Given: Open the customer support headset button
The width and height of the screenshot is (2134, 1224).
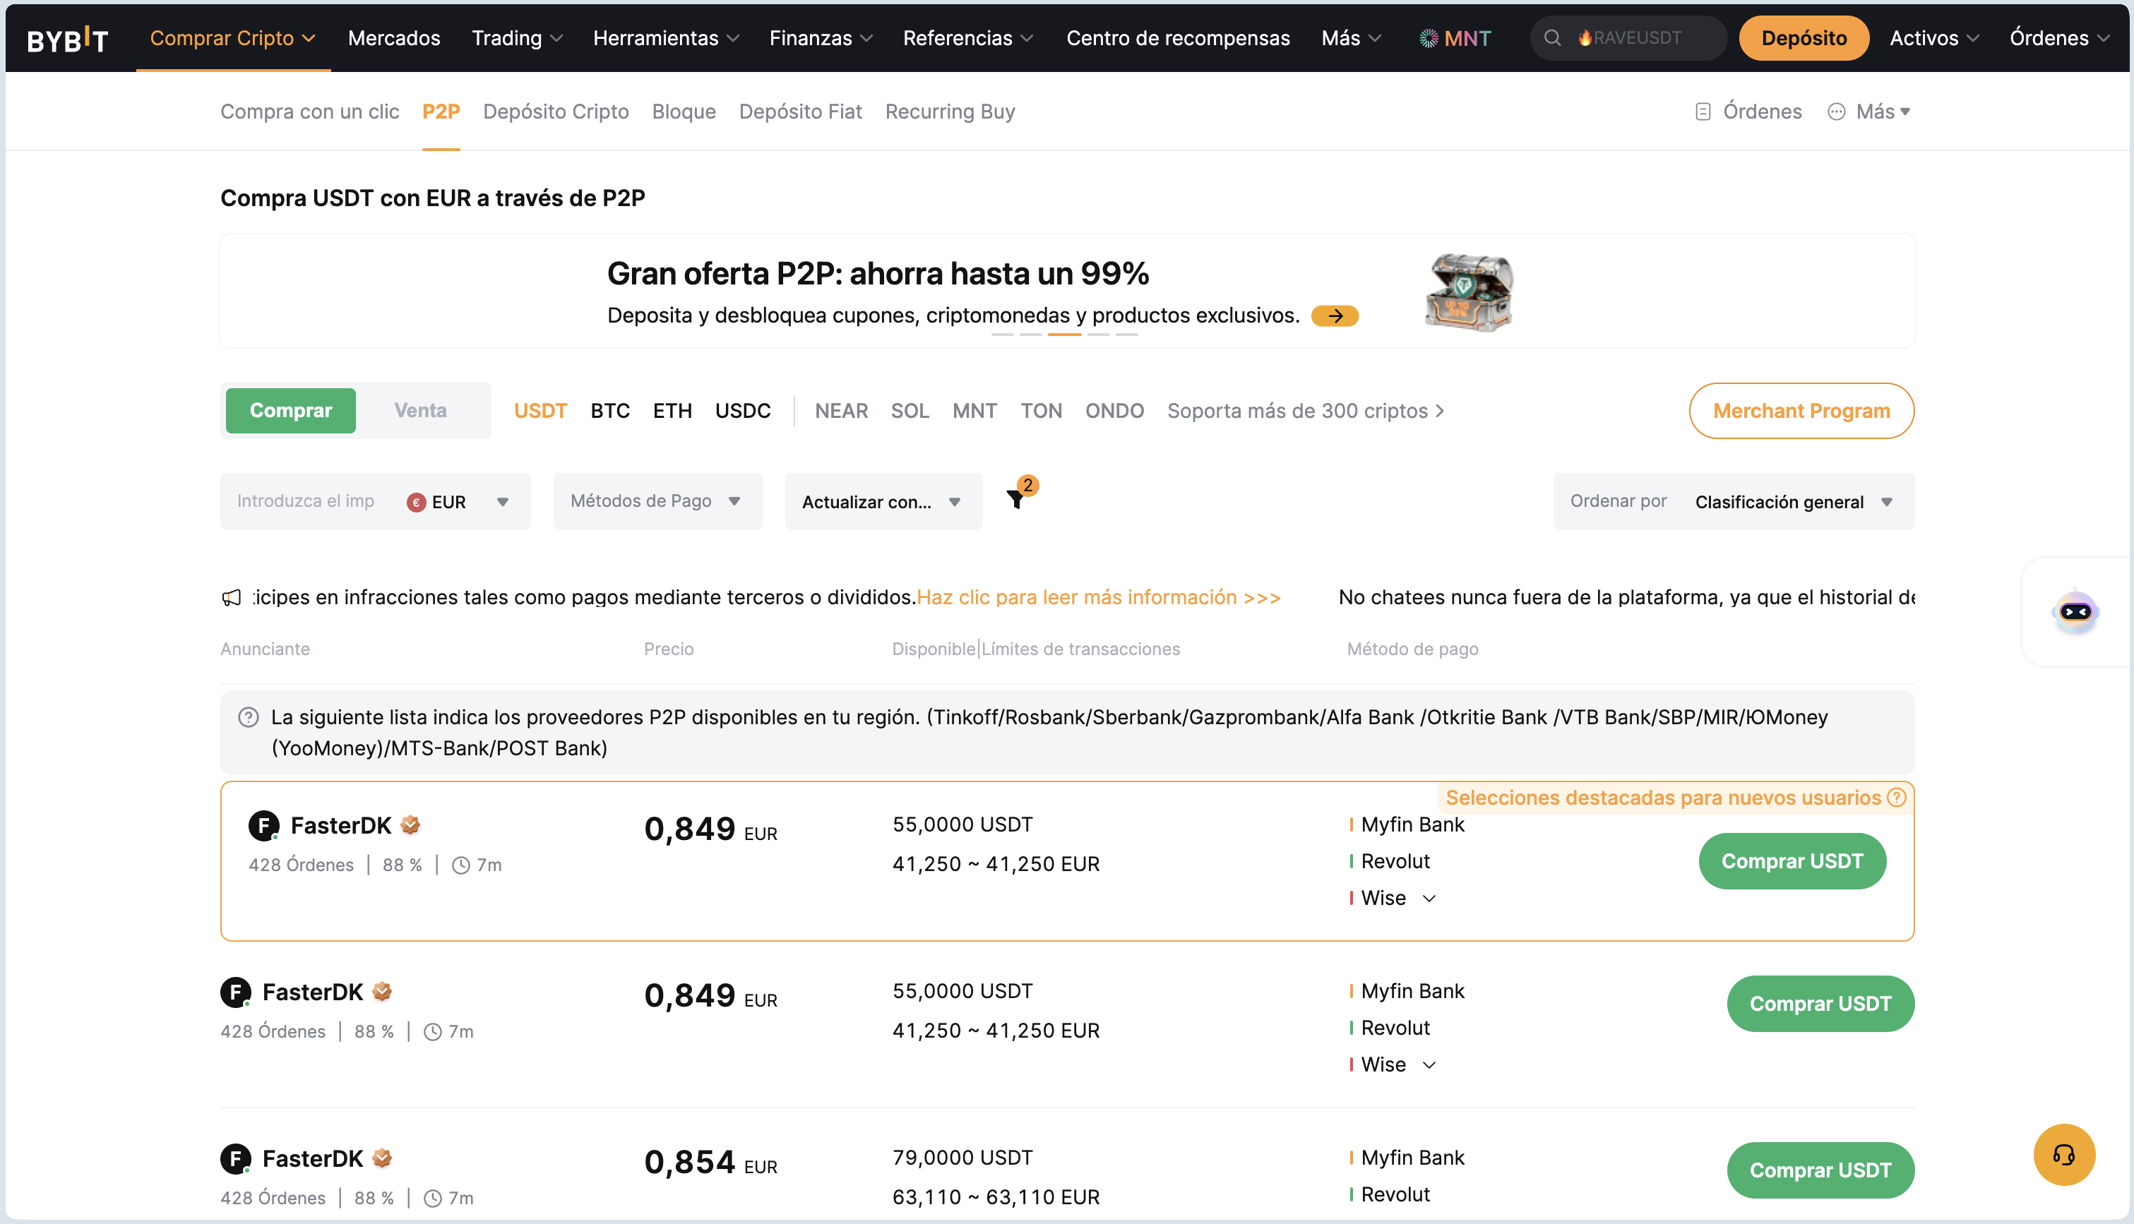Looking at the screenshot, I should (2063, 1154).
